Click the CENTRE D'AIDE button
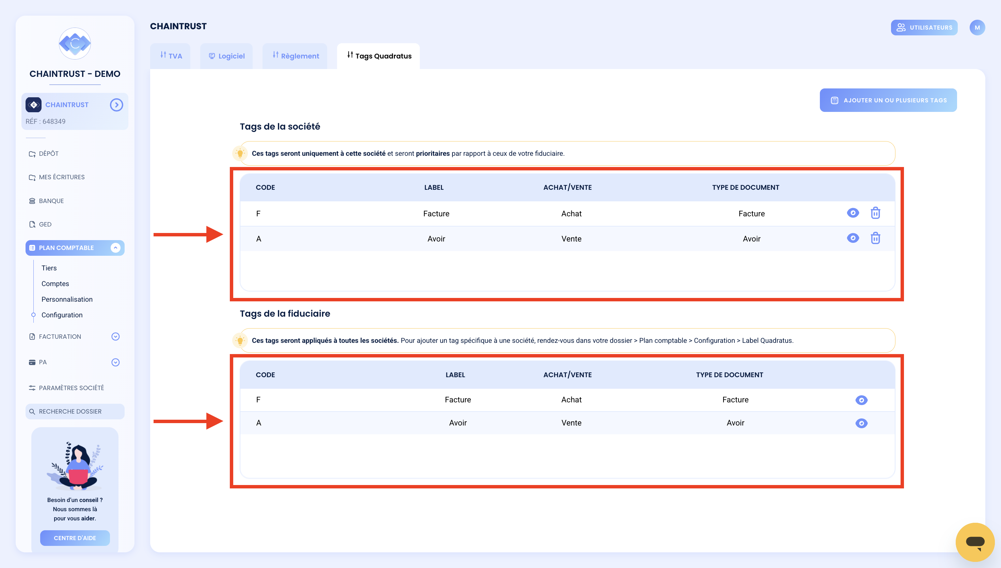 (75, 538)
